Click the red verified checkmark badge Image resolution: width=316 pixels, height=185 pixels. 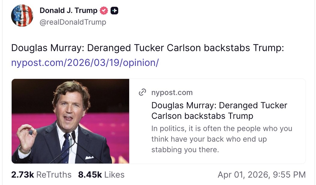104,11
